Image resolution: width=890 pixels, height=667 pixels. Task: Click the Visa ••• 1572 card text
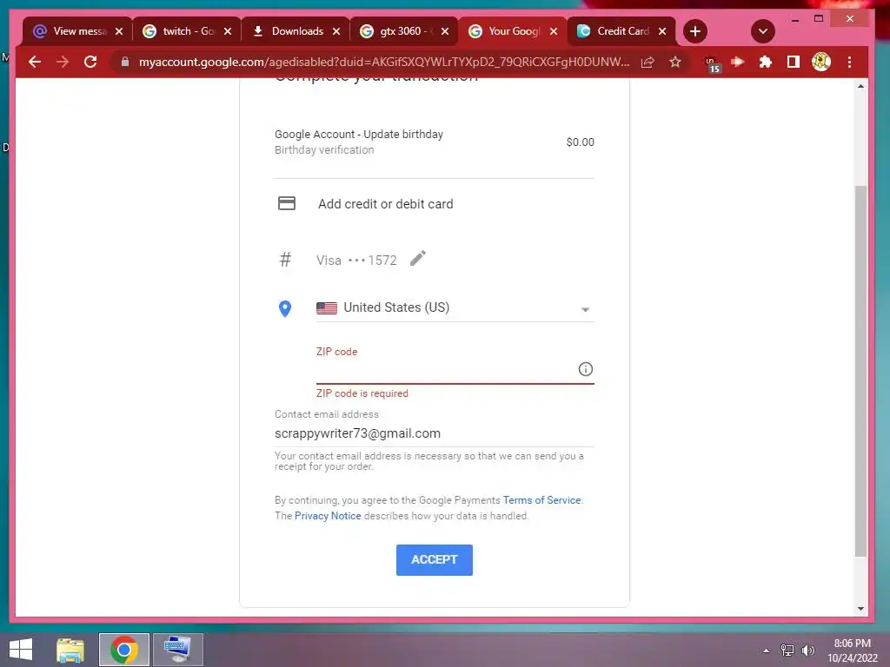(356, 261)
